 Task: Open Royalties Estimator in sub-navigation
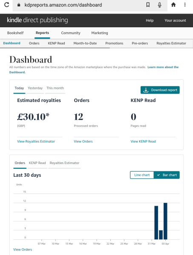pyautogui.click(x=171, y=43)
